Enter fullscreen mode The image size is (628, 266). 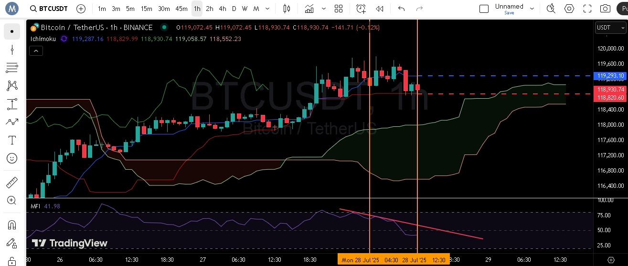tap(587, 9)
